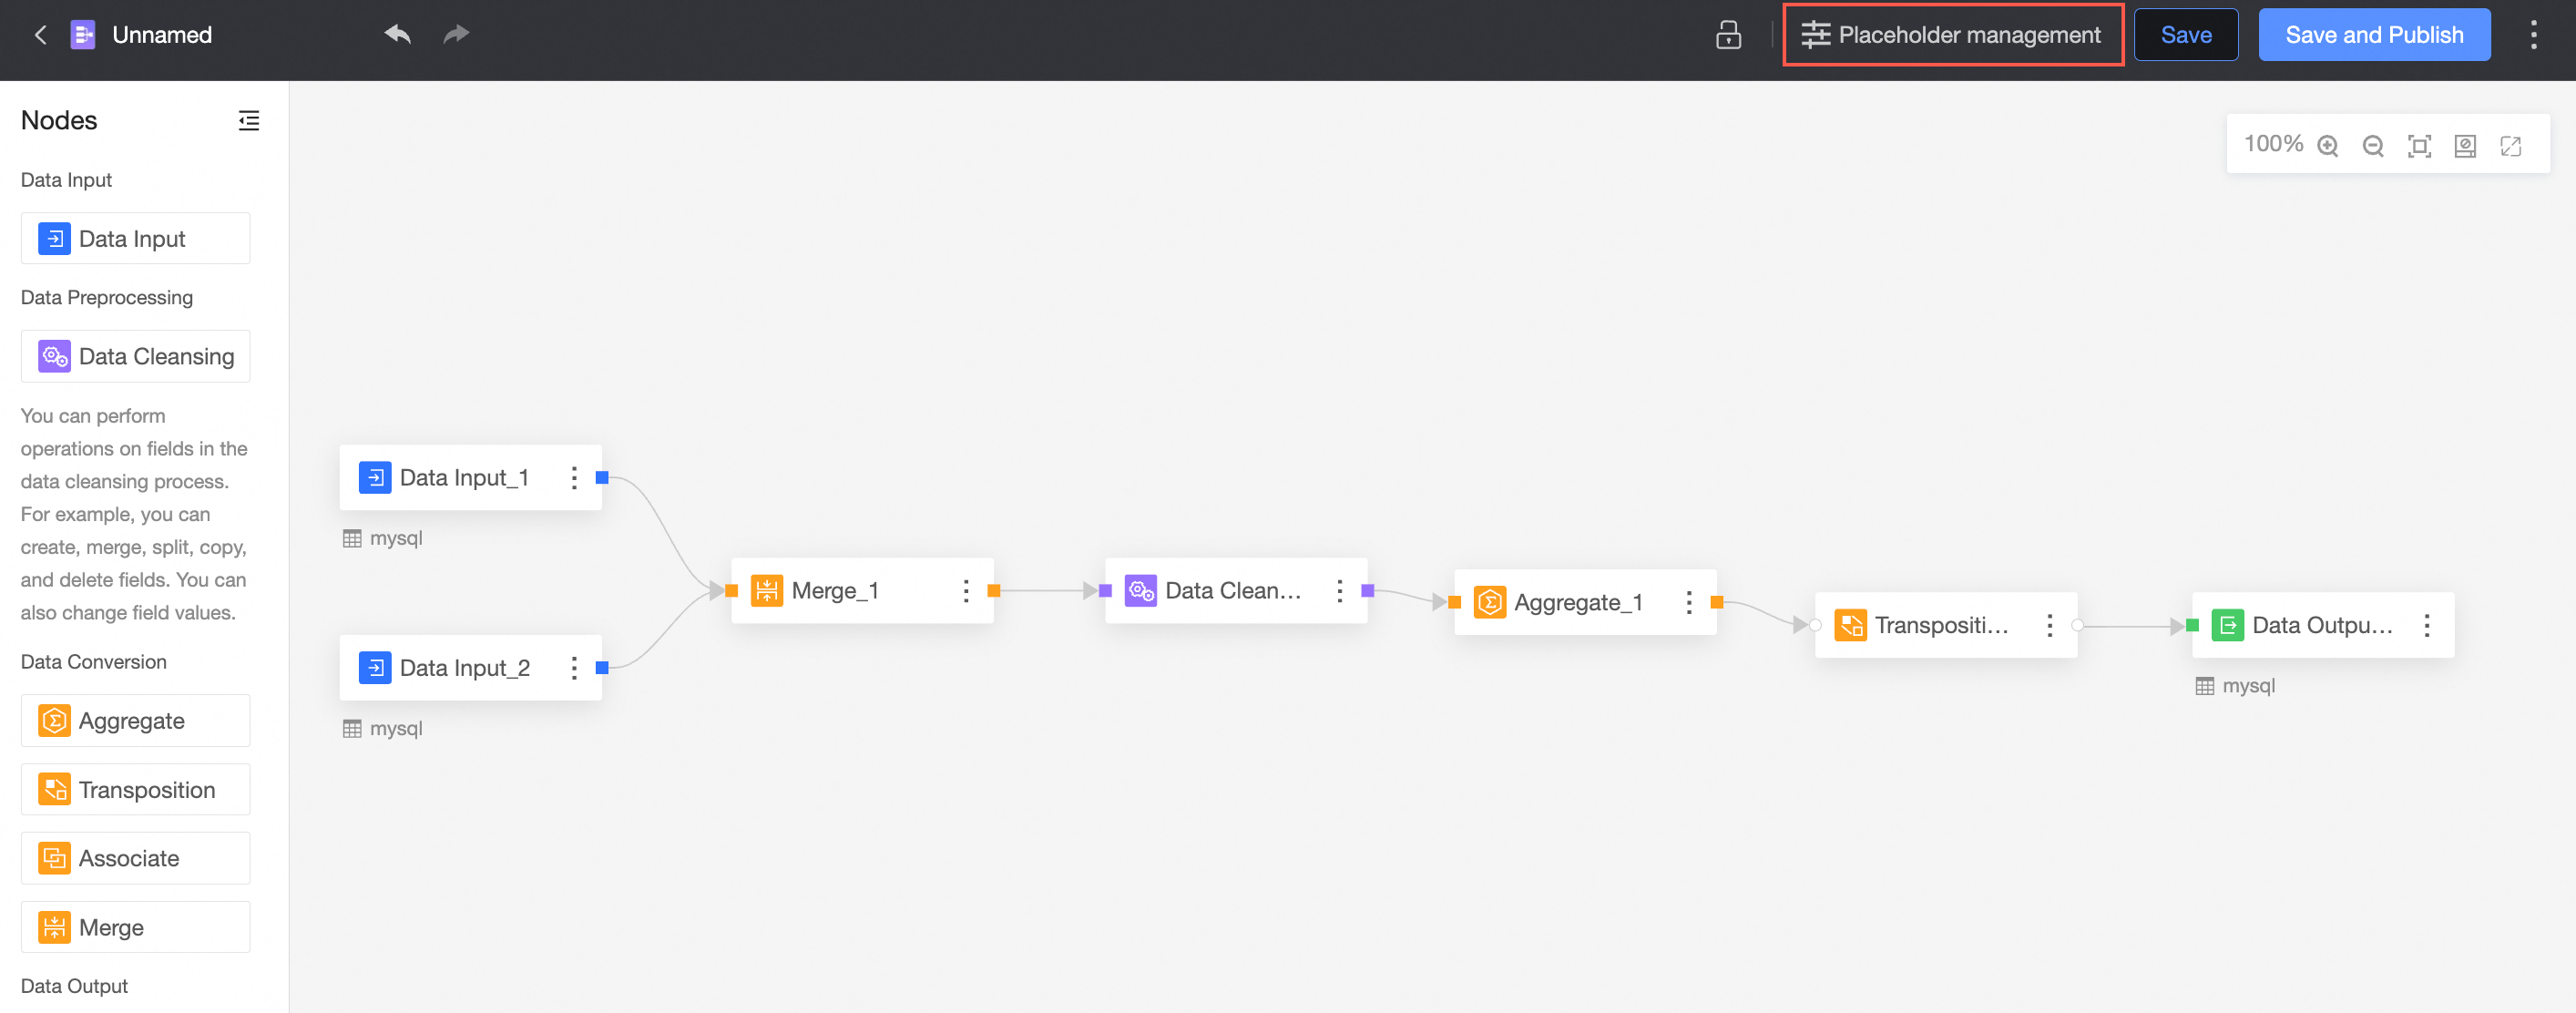This screenshot has height=1013, width=2576.
Task: Click the zoom in magnifier icon
Action: [2328, 146]
